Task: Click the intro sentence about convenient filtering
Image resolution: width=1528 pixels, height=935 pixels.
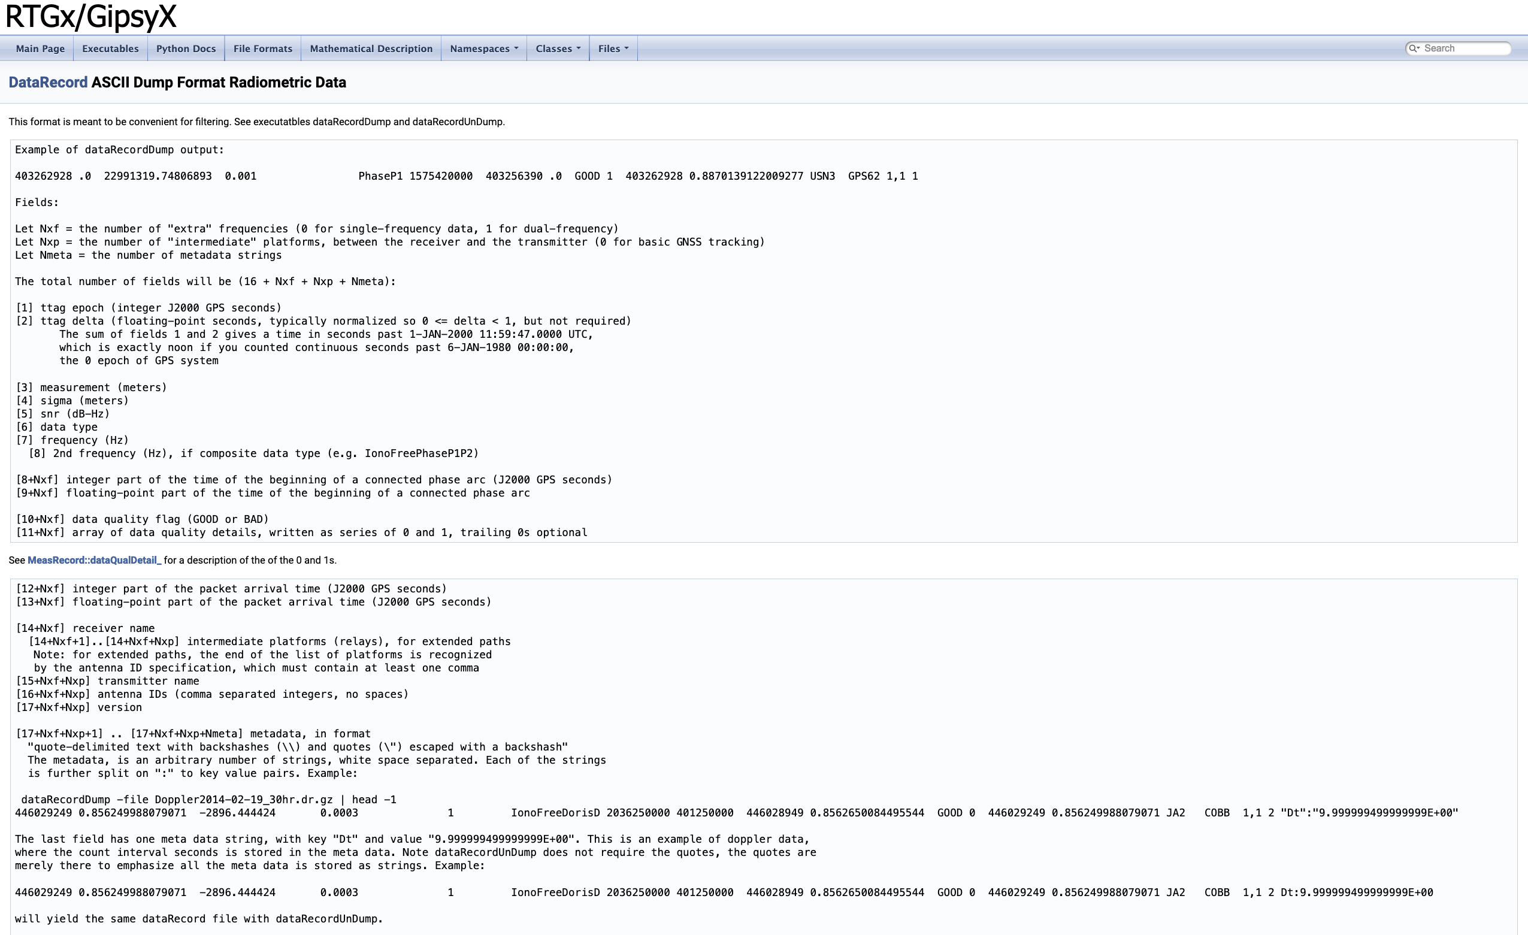Action: (x=256, y=122)
